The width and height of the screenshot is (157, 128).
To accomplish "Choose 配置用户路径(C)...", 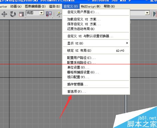I will (96, 58).
